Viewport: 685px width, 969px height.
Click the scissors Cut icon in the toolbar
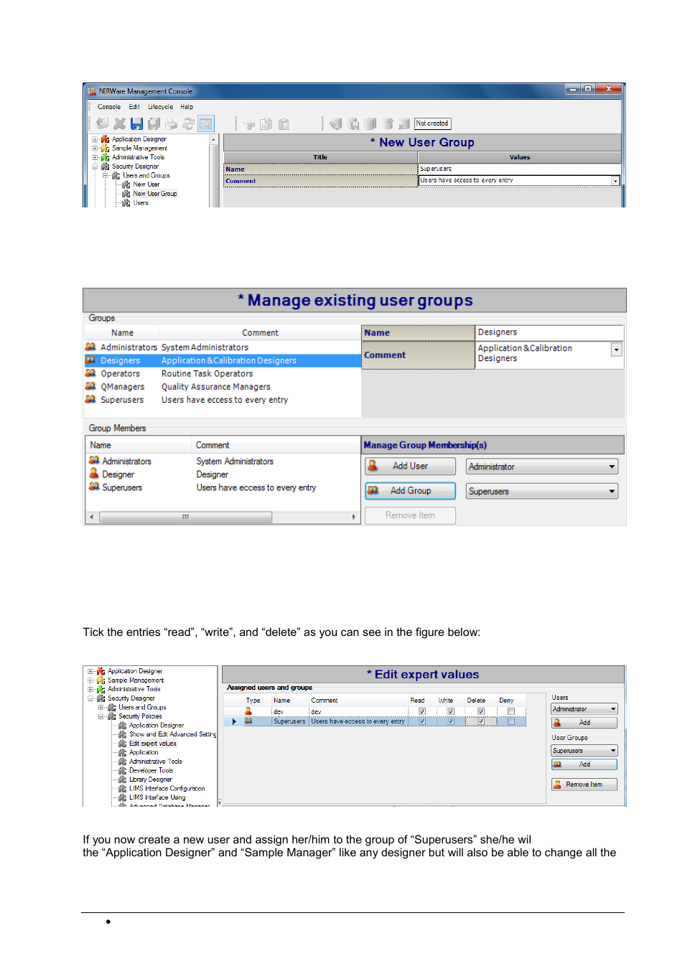249,124
